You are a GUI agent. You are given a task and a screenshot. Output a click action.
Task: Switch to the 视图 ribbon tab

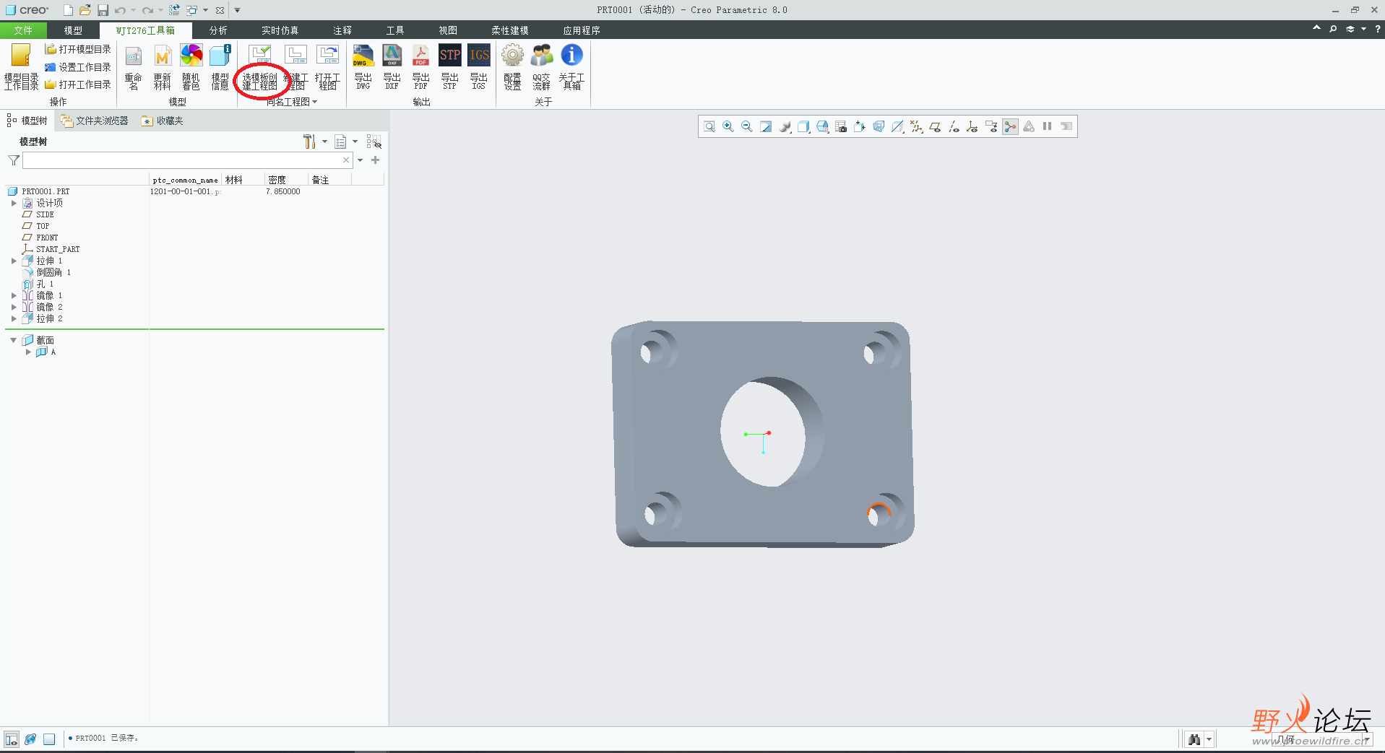pyautogui.click(x=448, y=30)
